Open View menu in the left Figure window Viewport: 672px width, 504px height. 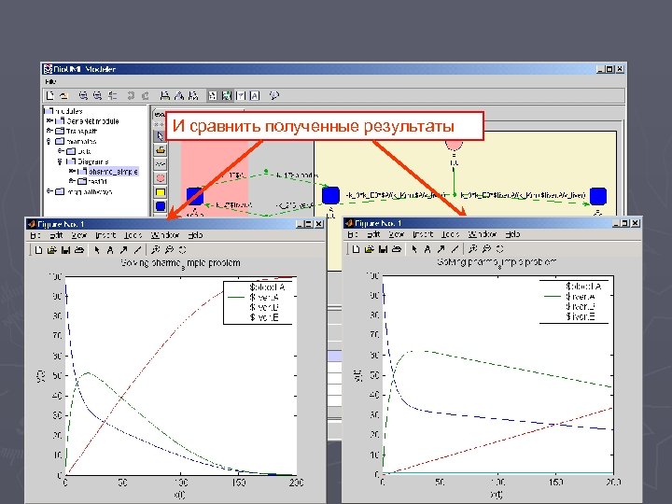[x=78, y=235]
